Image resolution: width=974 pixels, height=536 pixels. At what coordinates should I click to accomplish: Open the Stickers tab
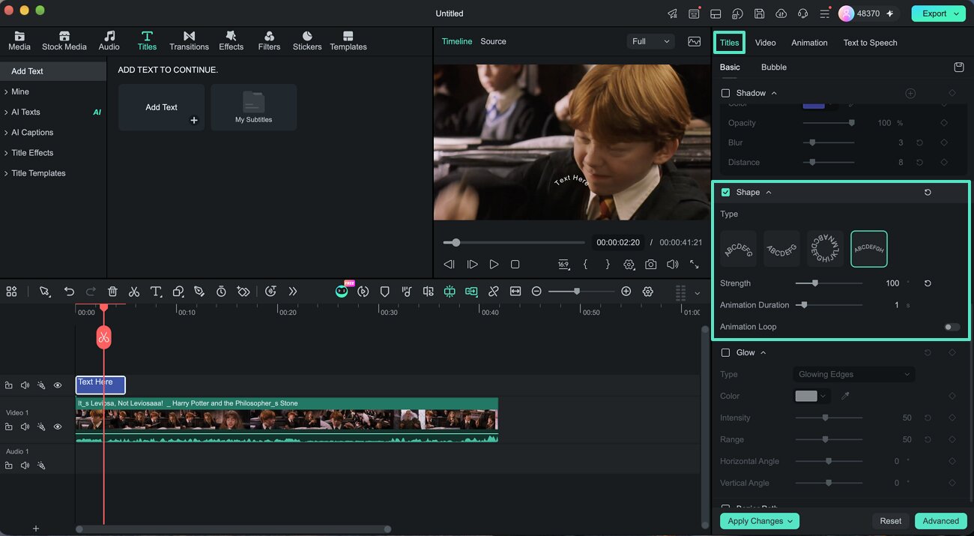point(307,40)
